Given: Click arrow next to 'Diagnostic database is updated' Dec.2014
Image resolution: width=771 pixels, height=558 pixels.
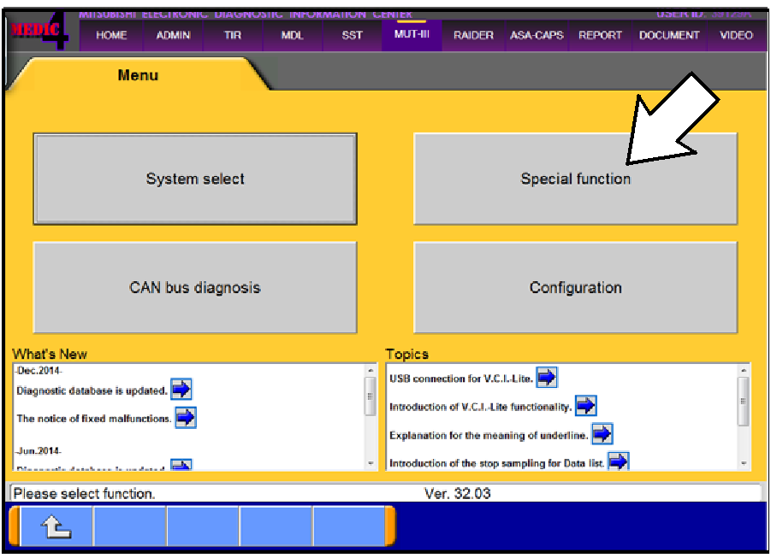Looking at the screenshot, I should (181, 390).
